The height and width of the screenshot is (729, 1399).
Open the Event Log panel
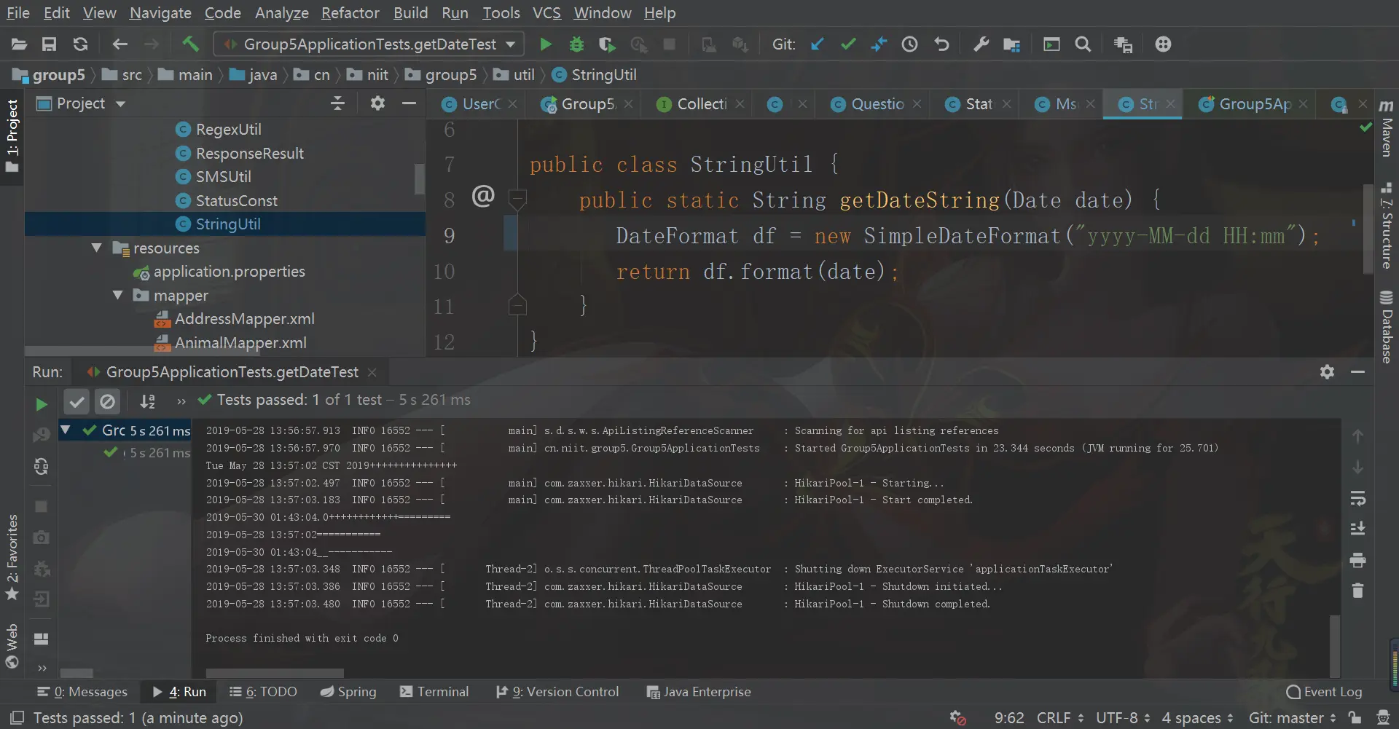pos(1324,692)
